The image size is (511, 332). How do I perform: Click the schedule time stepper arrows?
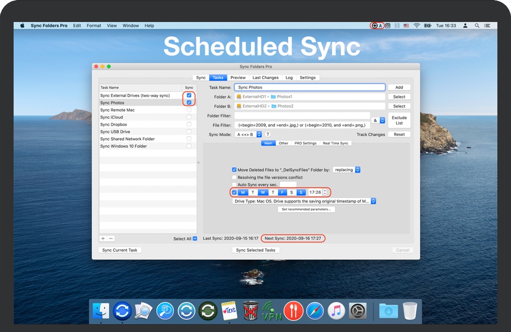[x=325, y=192]
